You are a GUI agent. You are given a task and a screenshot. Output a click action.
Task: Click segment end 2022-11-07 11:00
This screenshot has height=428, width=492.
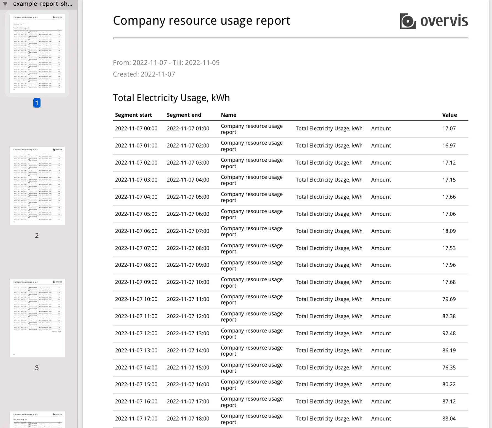point(188,299)
